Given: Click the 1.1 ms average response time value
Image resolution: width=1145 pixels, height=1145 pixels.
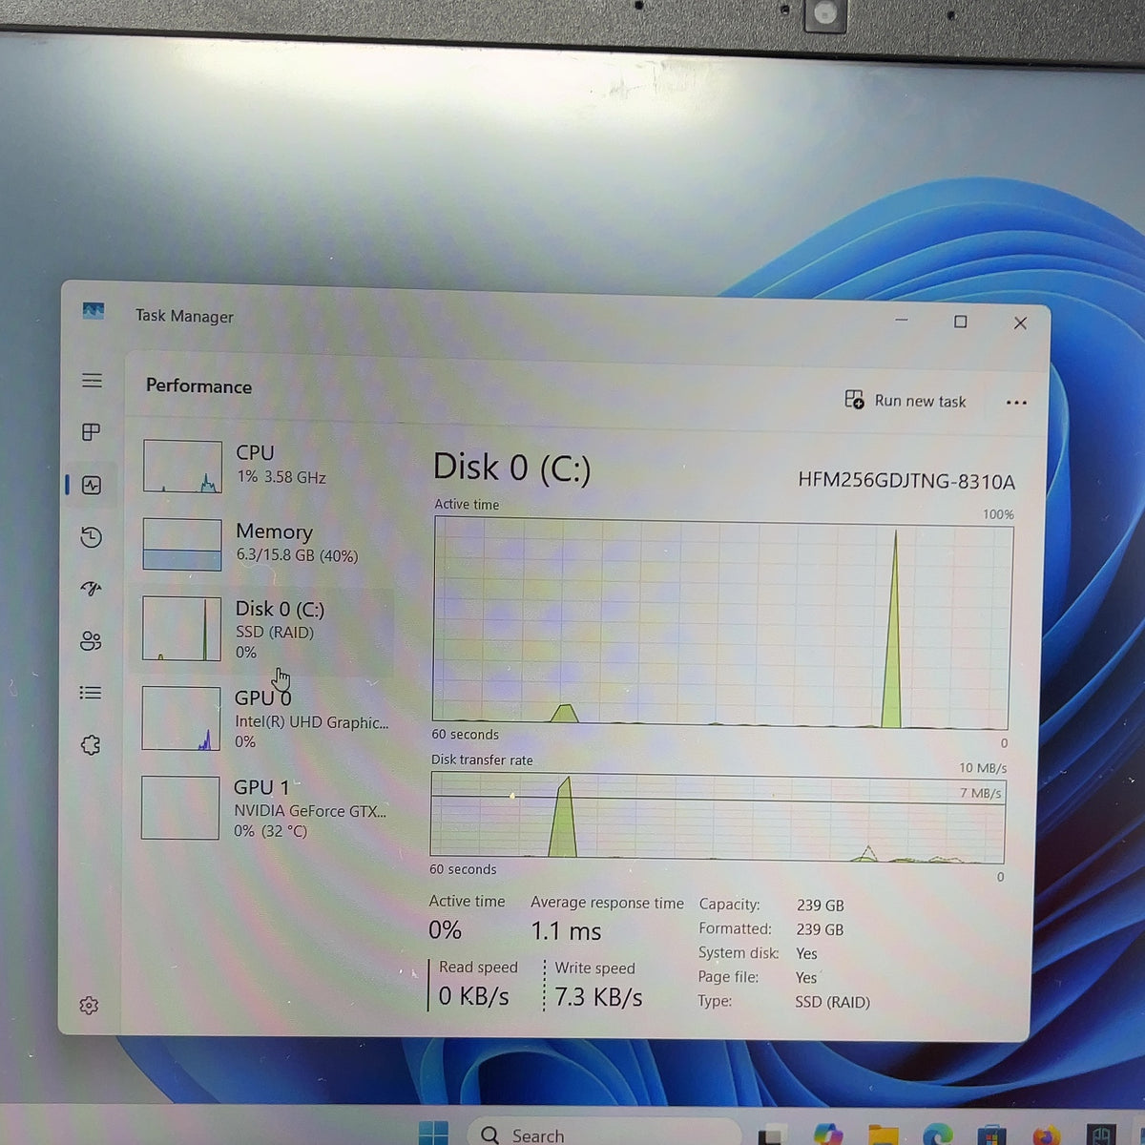Looking at the screenshot, I should (566, 930).
